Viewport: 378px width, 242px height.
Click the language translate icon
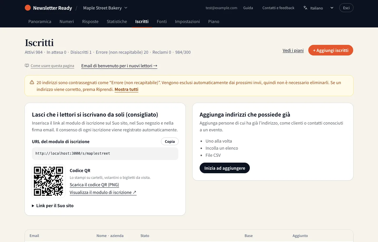click(x=305, y=8)
